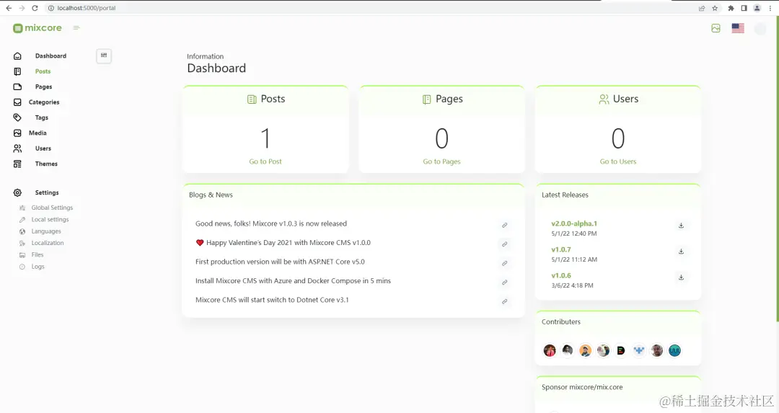The height and width of the screenshot is (413, 779).
Task: Open Local settings
Action: point(50,219)
